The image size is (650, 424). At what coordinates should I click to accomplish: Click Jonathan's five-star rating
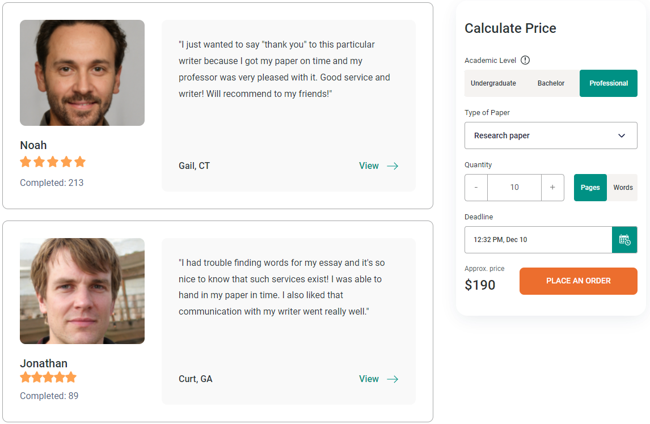[48, 378]
